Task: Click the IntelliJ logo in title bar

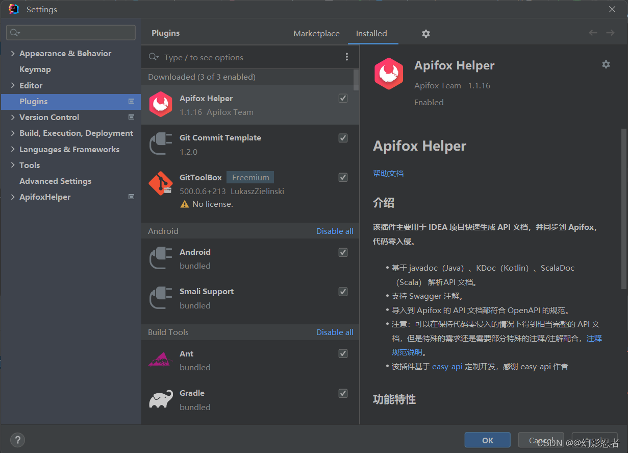Action: [x=14, y=9]
